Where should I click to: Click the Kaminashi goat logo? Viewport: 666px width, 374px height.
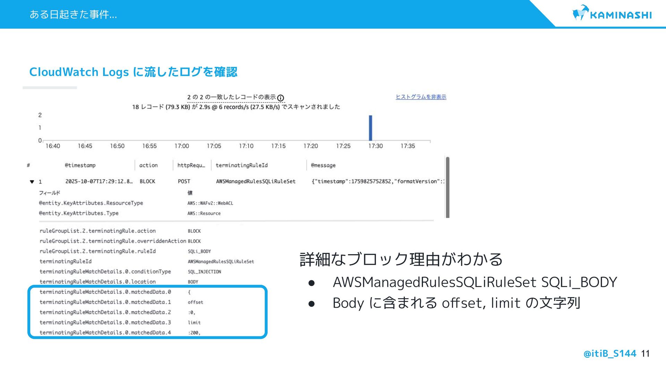580,13
